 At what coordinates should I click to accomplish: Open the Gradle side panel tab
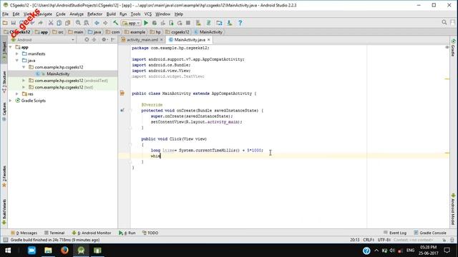click(x=453, y=48)
